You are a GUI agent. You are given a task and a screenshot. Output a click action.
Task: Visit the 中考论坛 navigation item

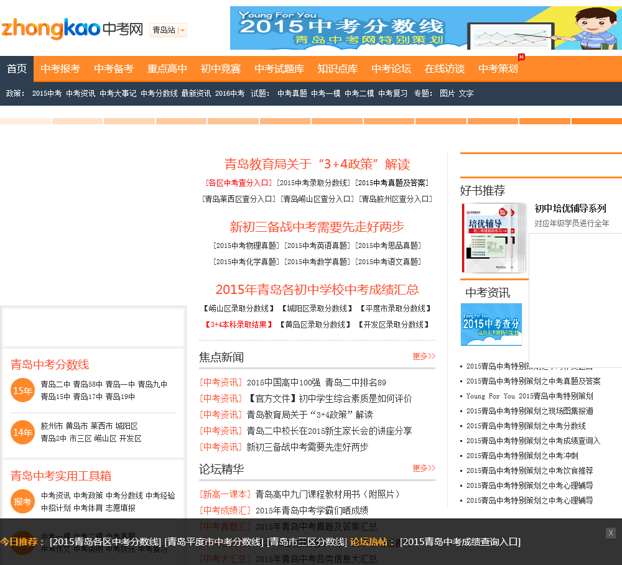click(391, 68)
